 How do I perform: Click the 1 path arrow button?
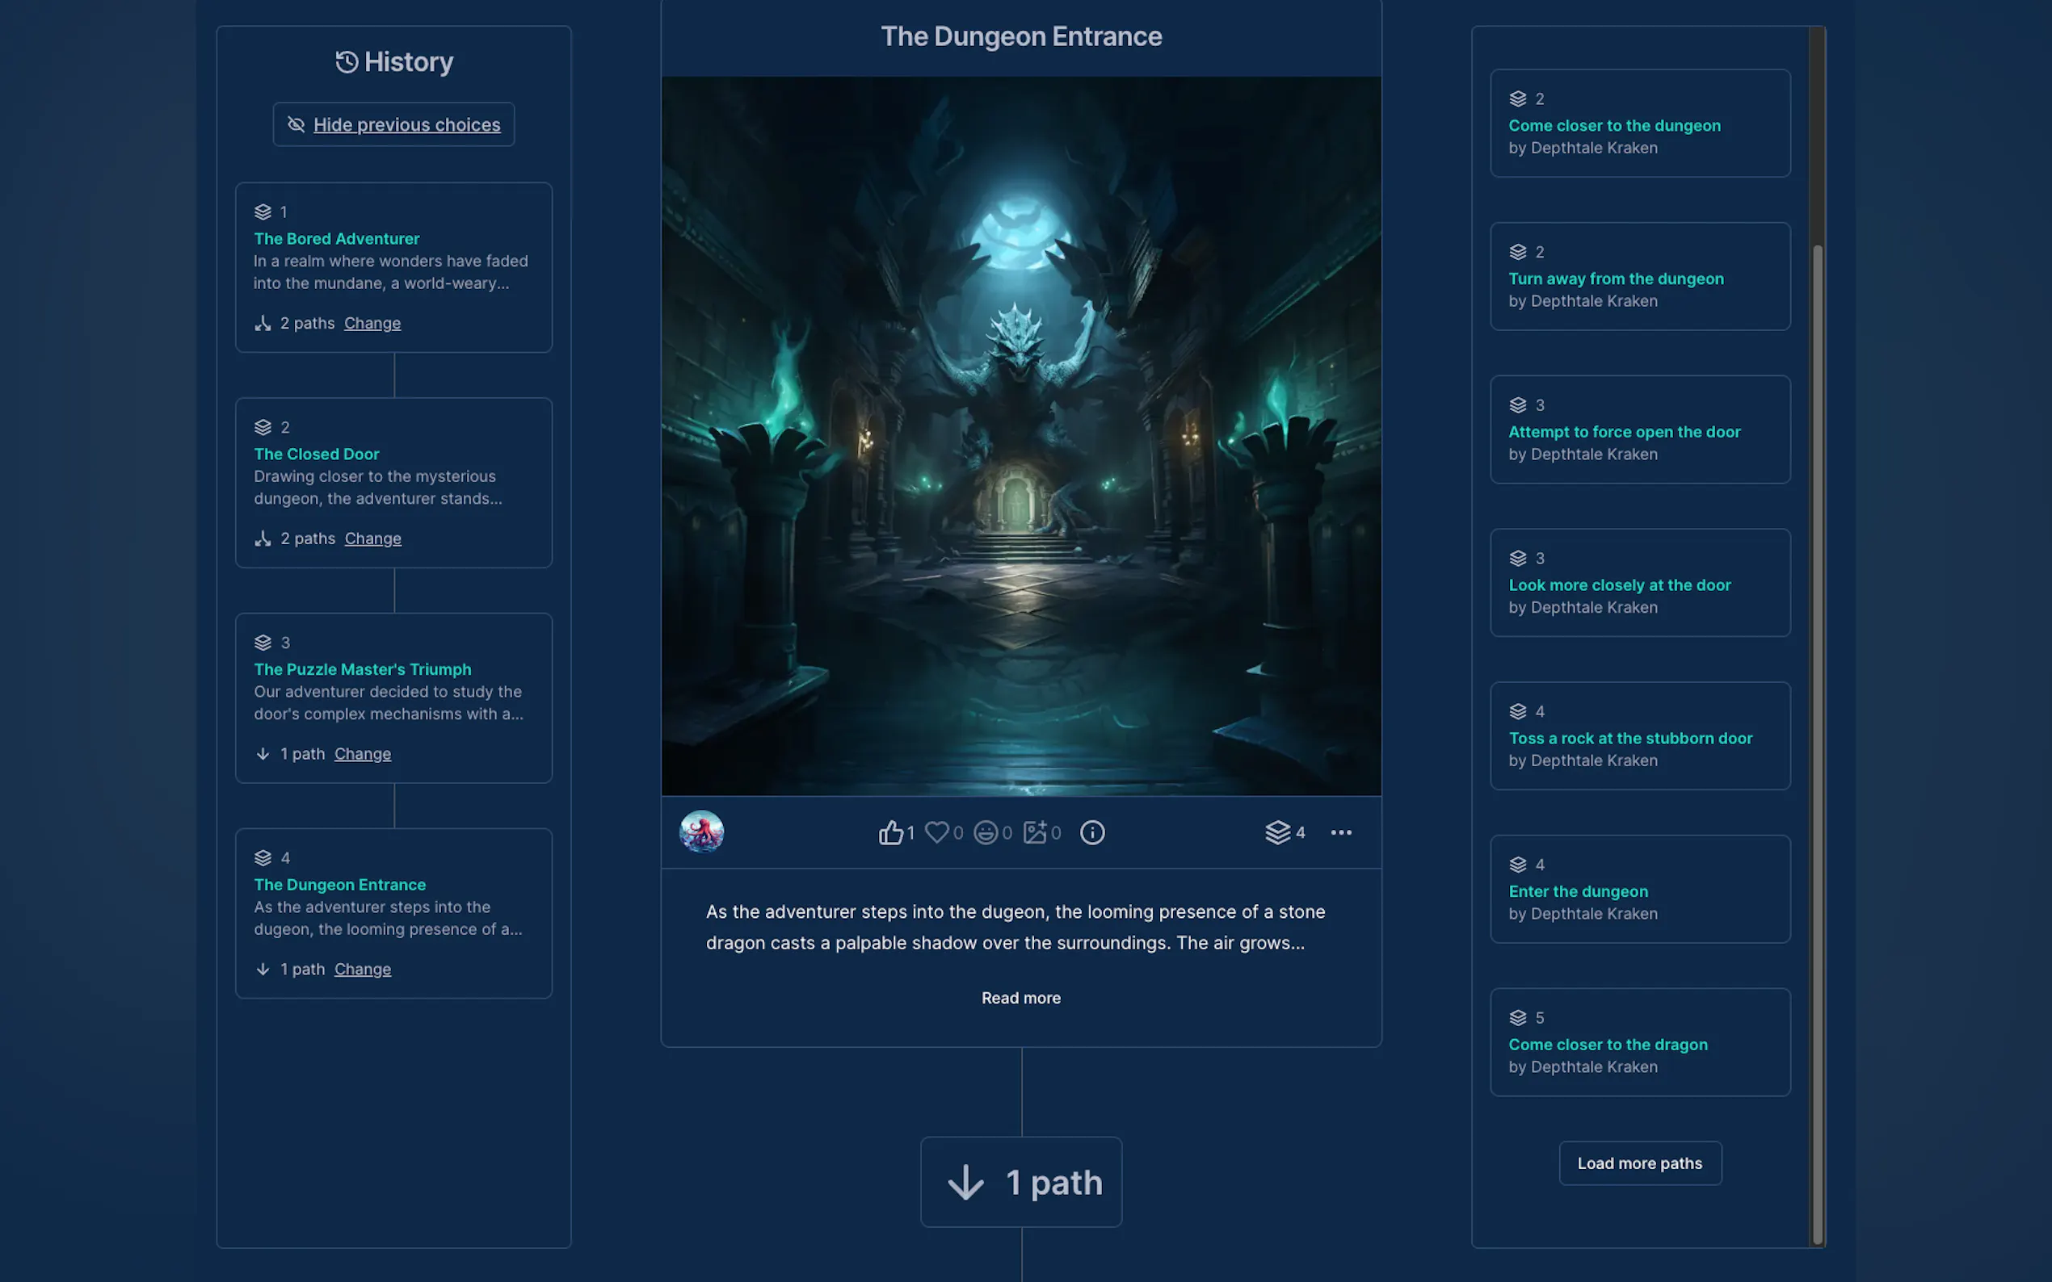pos(1020,1182)
